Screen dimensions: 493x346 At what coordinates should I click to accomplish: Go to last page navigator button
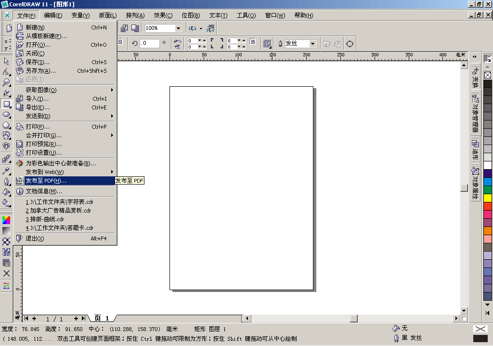tap(83, 319)
